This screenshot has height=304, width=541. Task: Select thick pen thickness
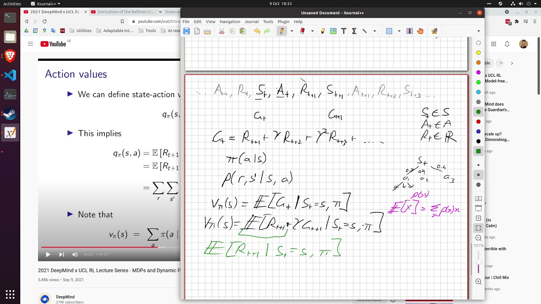coord(478,185)
